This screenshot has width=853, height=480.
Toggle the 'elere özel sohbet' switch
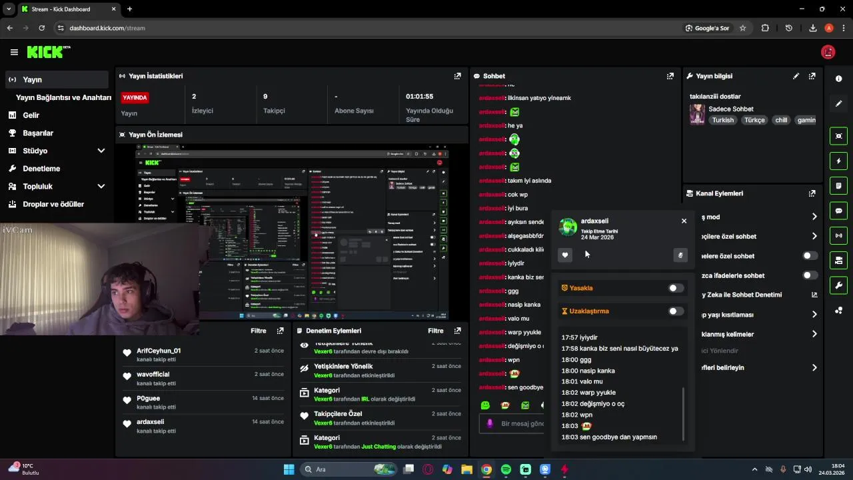coord(810,255)
